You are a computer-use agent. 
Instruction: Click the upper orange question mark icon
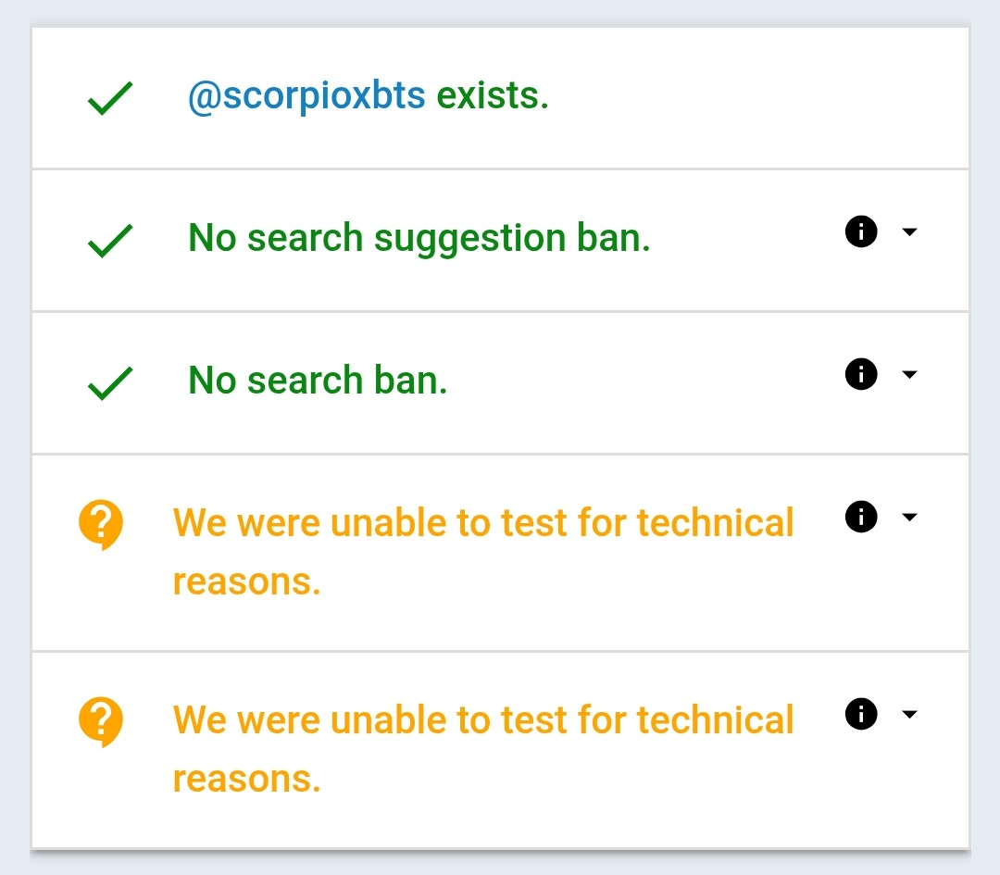(101, 524)
